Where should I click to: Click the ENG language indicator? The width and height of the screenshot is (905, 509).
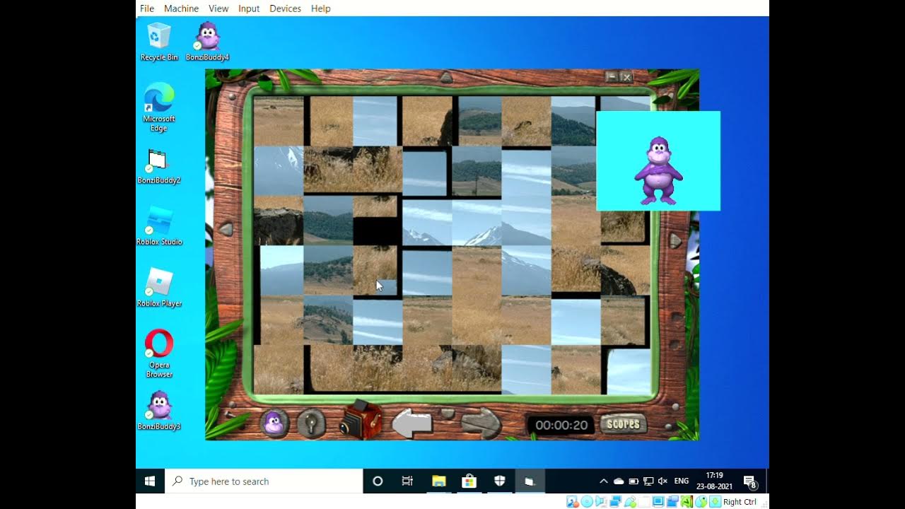(x=682, y=481)
